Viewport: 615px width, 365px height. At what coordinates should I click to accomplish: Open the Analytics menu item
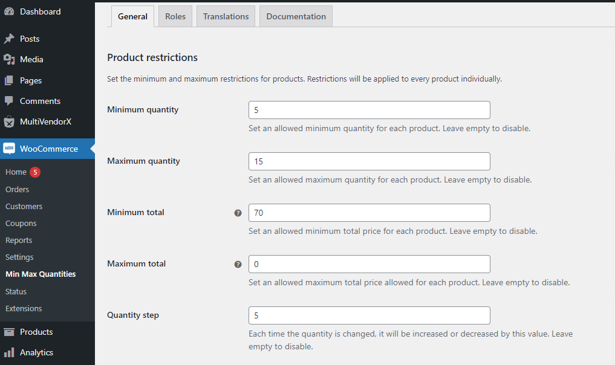tap(36, 352)
